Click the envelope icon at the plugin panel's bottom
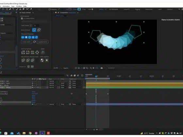The width and height of the screenshot is (183, 137). pos(32,67)
